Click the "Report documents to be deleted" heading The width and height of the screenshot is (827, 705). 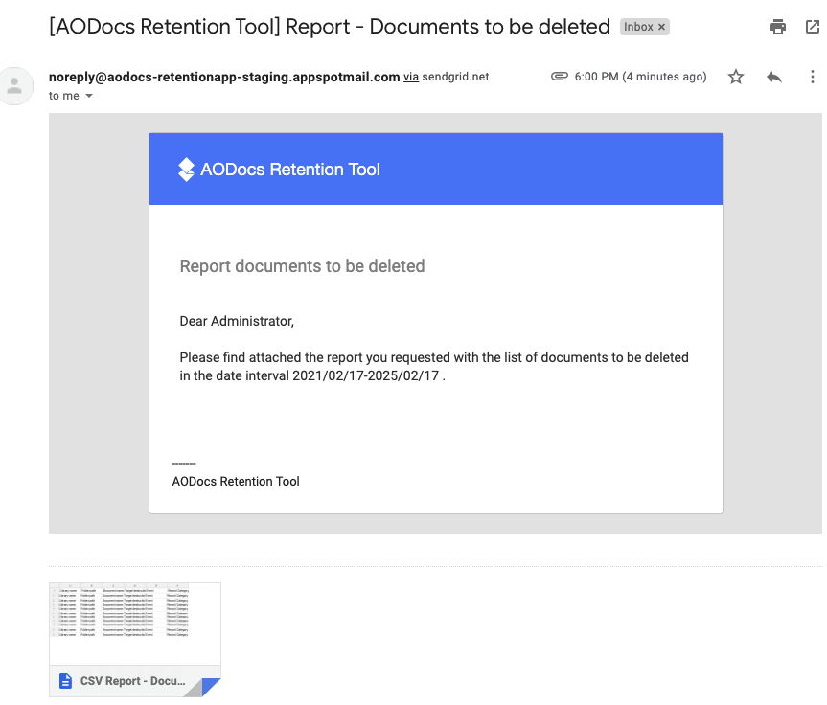tap(302, 266)
